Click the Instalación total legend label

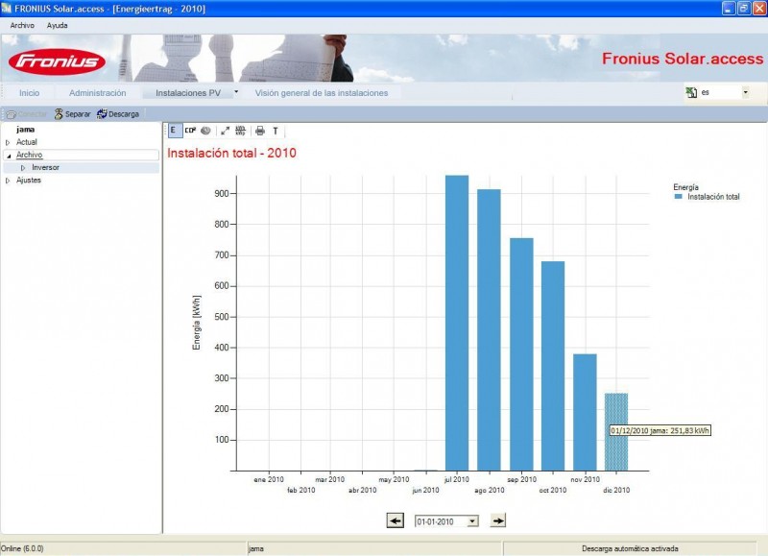click(x=713, y=197)
